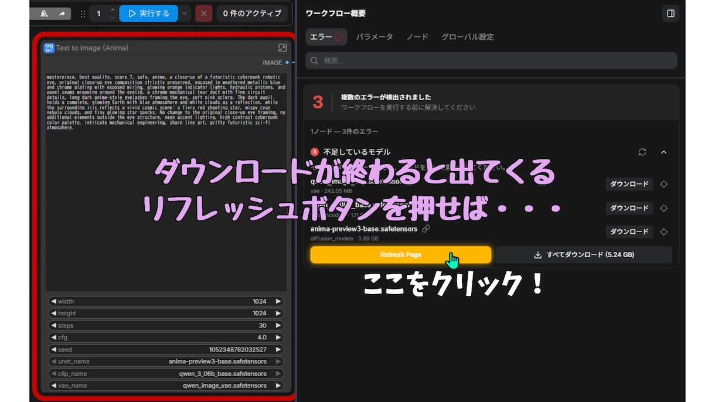The image size is (715, 402).
Task: Click the refresh icon next to 不足しているモデル
Action: pyautogui.click(x=642, y=152)
